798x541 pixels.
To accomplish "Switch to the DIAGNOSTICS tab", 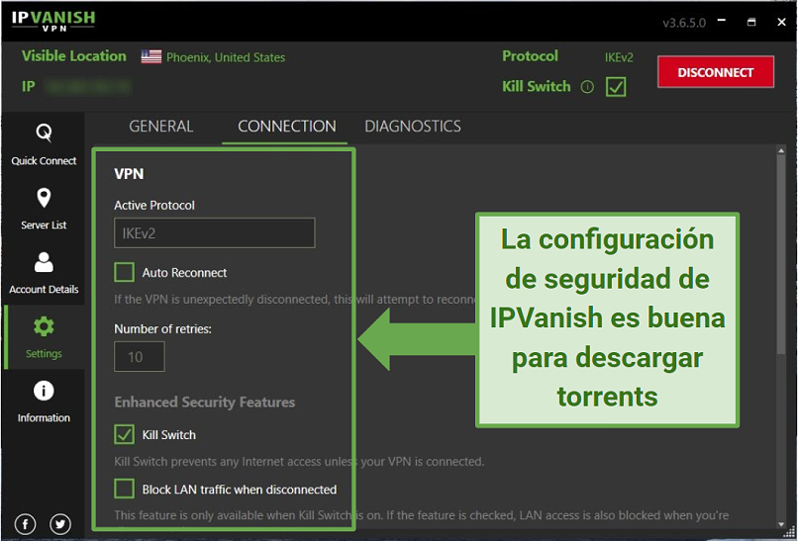I will [x=413, y=126].
